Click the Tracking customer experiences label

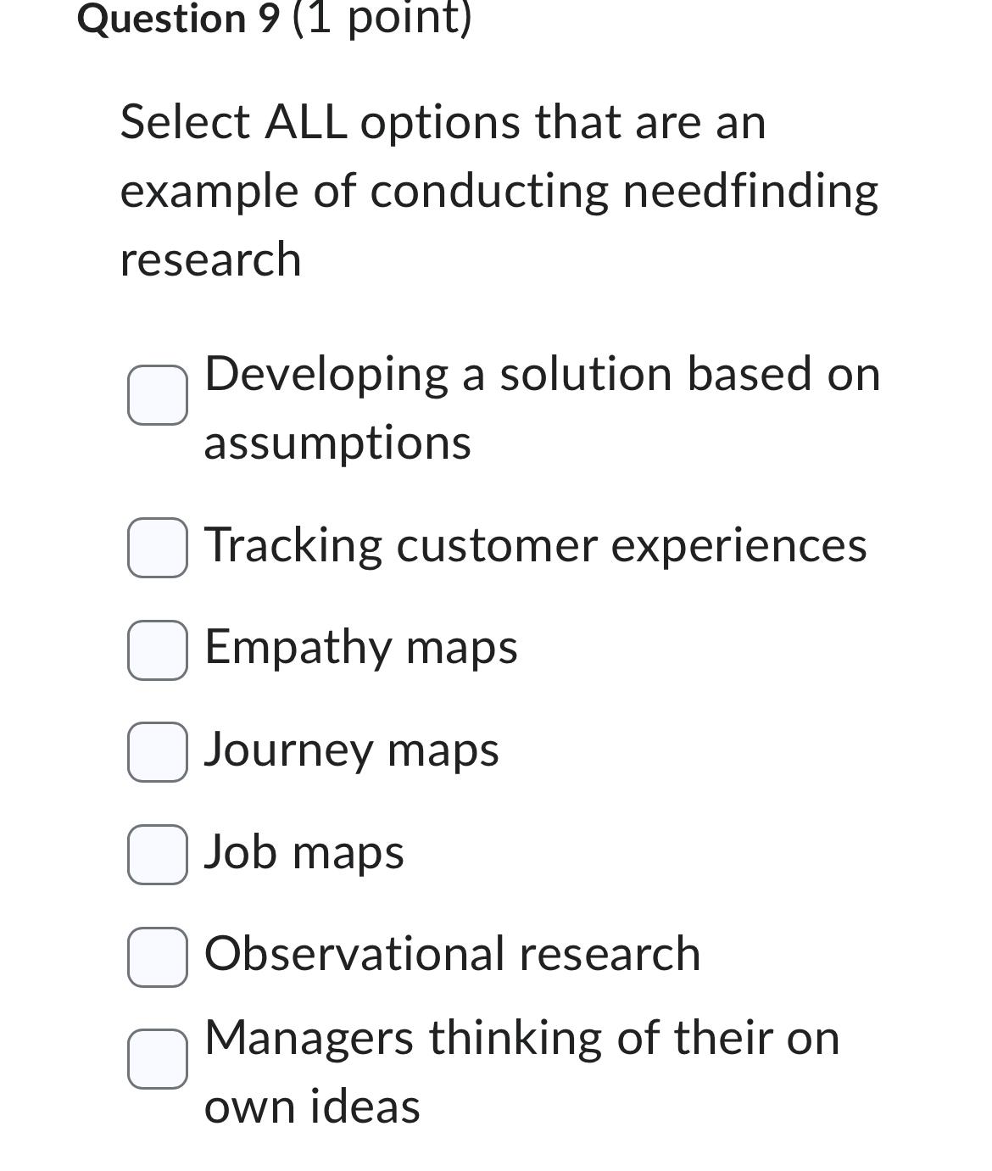(x=536, y=546)
